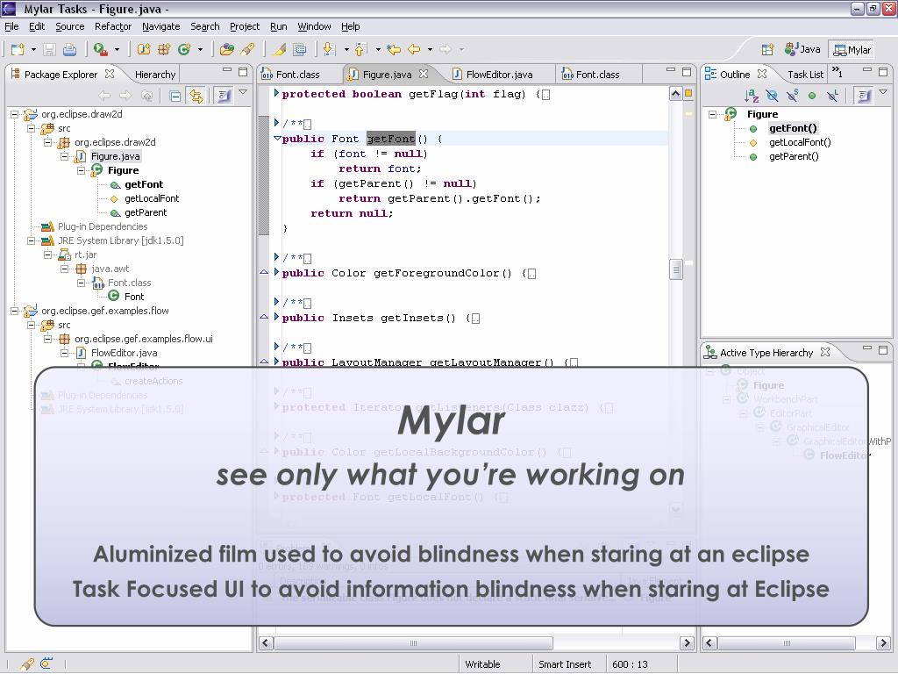This screenshot has width=898, height=674.
Task: Close the Figure.java editor tab
Action: pyautogui.click(x=424, y=74)
